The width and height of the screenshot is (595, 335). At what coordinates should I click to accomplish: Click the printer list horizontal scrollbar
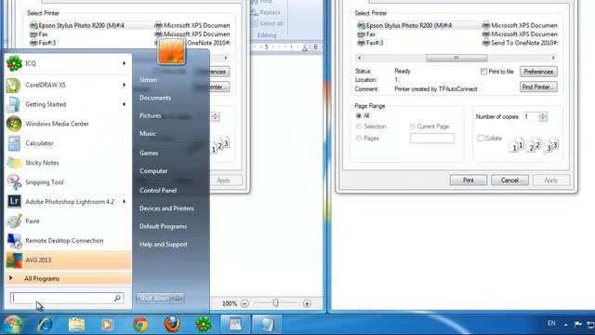[456, 58]
